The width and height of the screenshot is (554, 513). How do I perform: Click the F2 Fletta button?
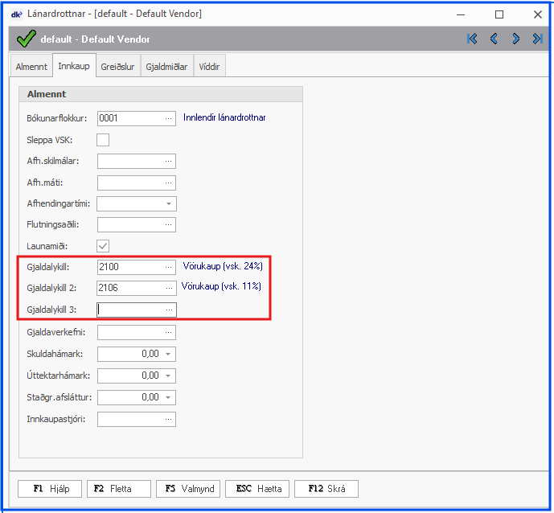pos(119,488)
